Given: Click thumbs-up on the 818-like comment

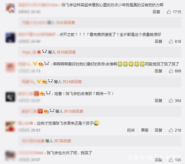Looking at the screenshot, I should pos(171,42).
